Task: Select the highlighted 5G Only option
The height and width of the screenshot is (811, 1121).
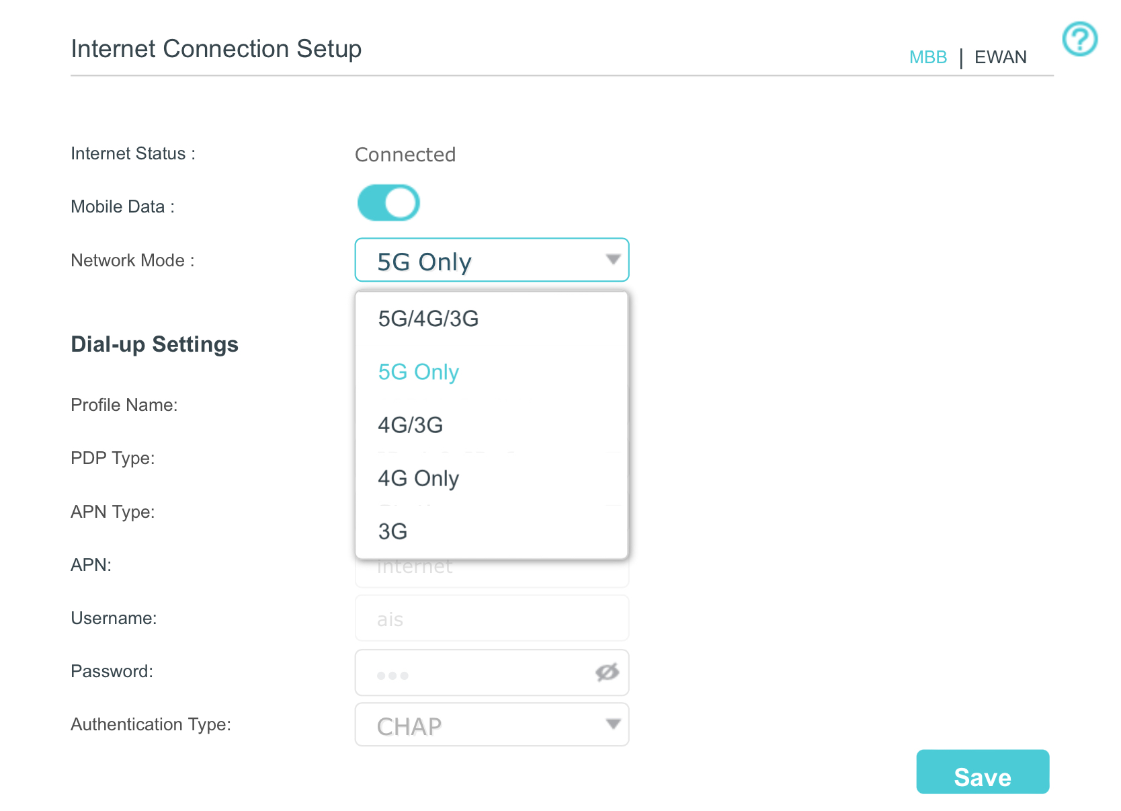Action: coord(492,371)
